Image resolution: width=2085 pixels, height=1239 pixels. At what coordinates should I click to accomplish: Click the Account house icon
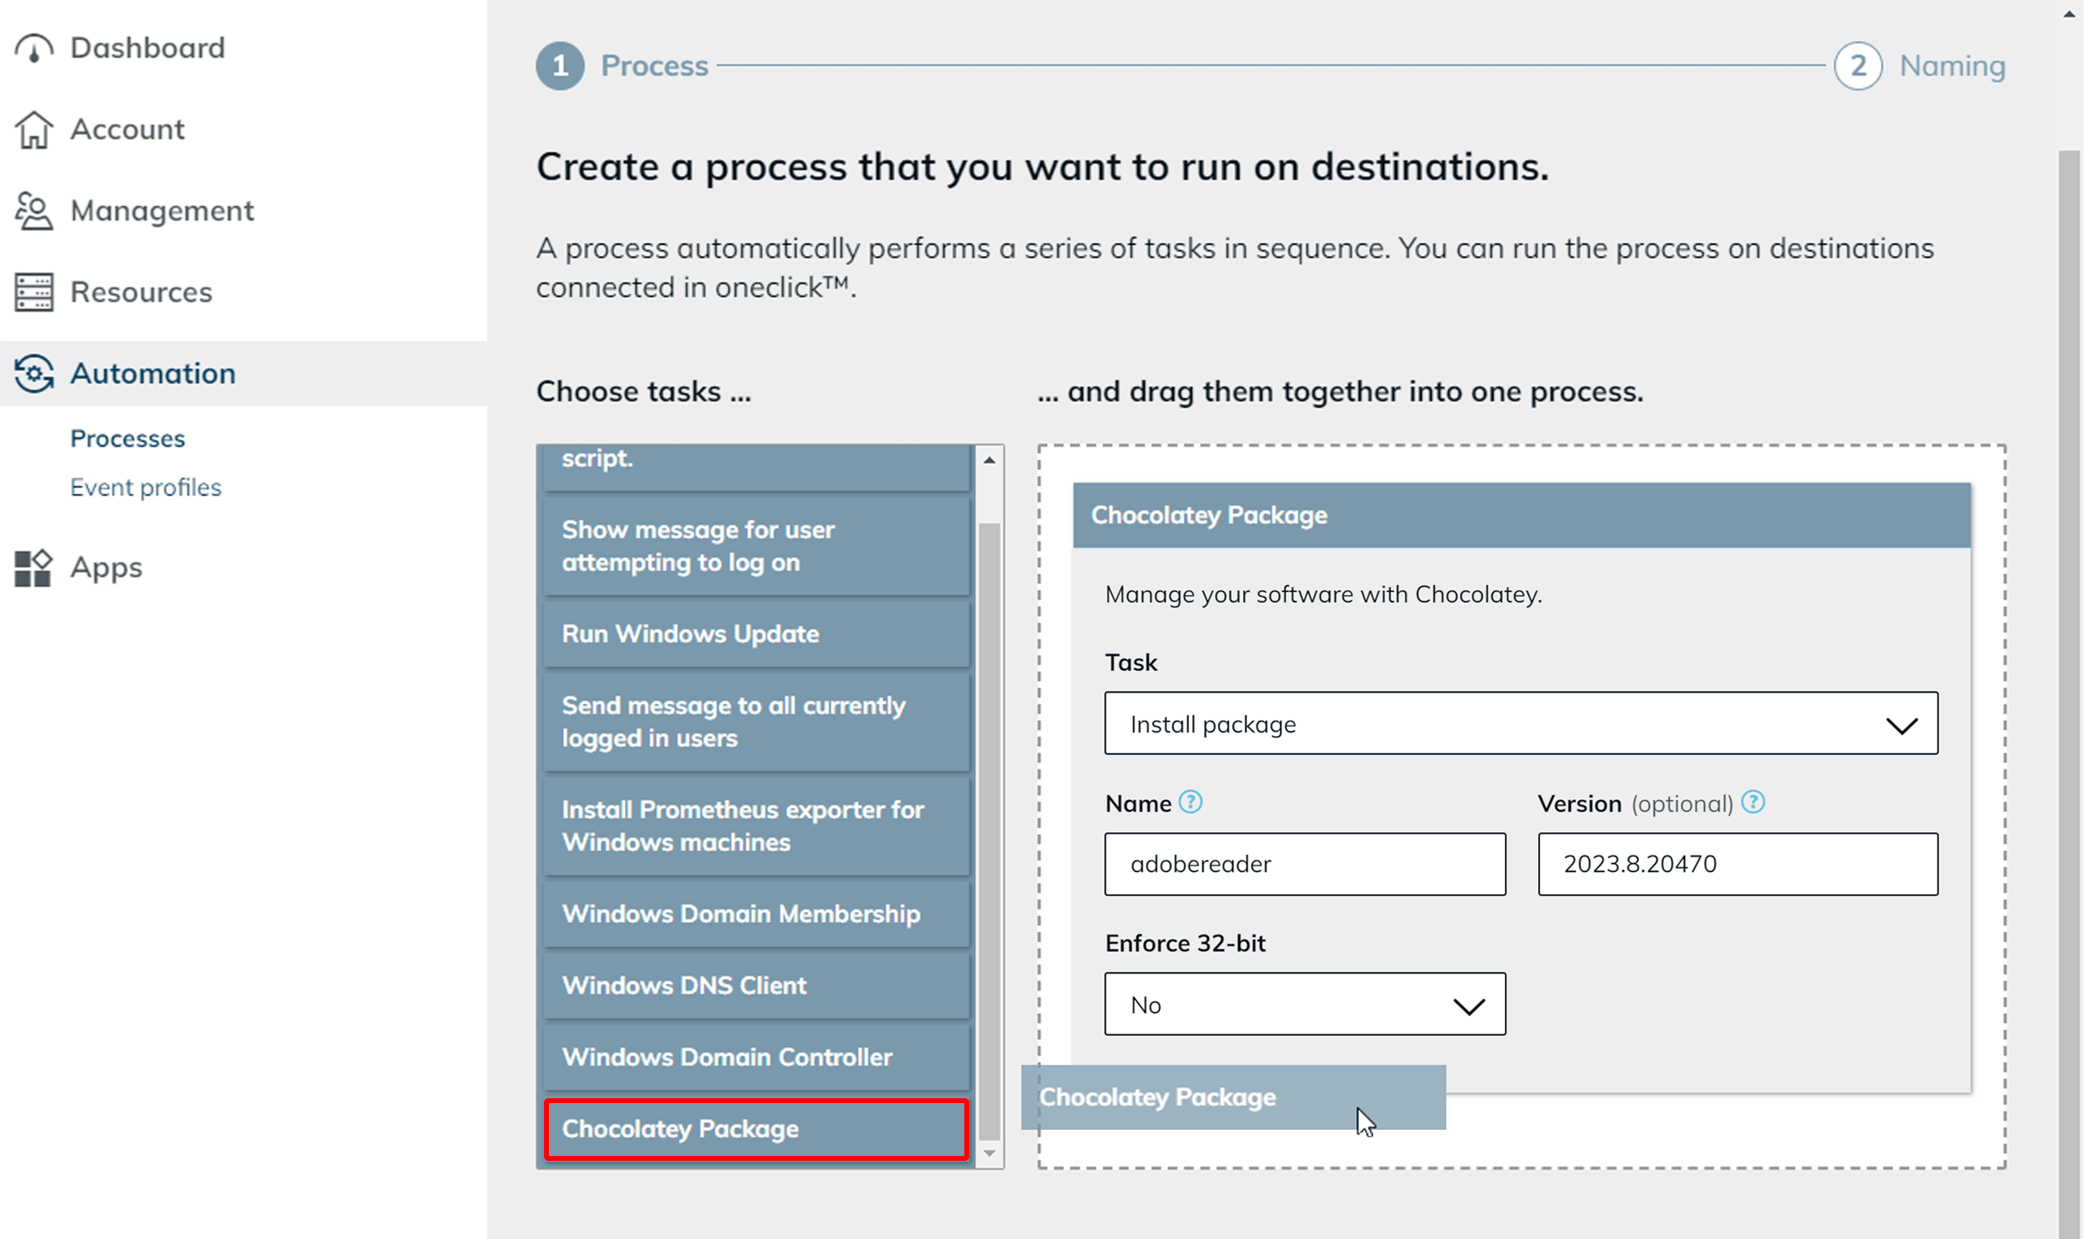coord(33,129)
